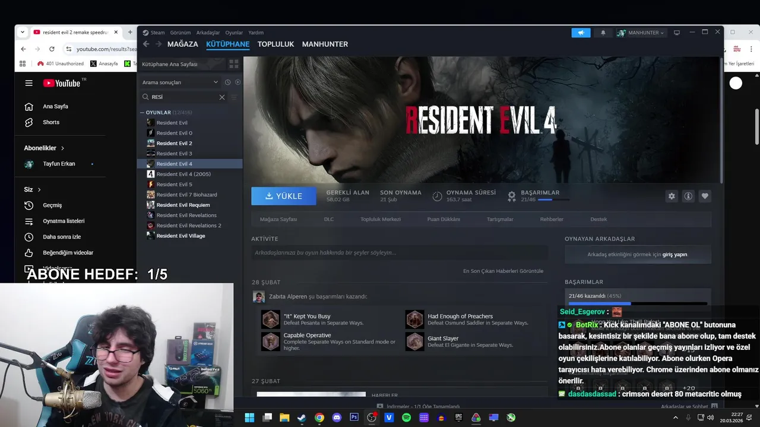Click En Son Çıkan Haberleri Görüntüle
The height and width of the screenshot is (427, 760).
click(x=503, y=271)
